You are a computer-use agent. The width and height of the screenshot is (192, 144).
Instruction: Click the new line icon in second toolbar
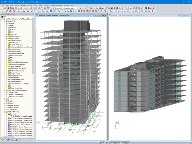click(7, 11)
